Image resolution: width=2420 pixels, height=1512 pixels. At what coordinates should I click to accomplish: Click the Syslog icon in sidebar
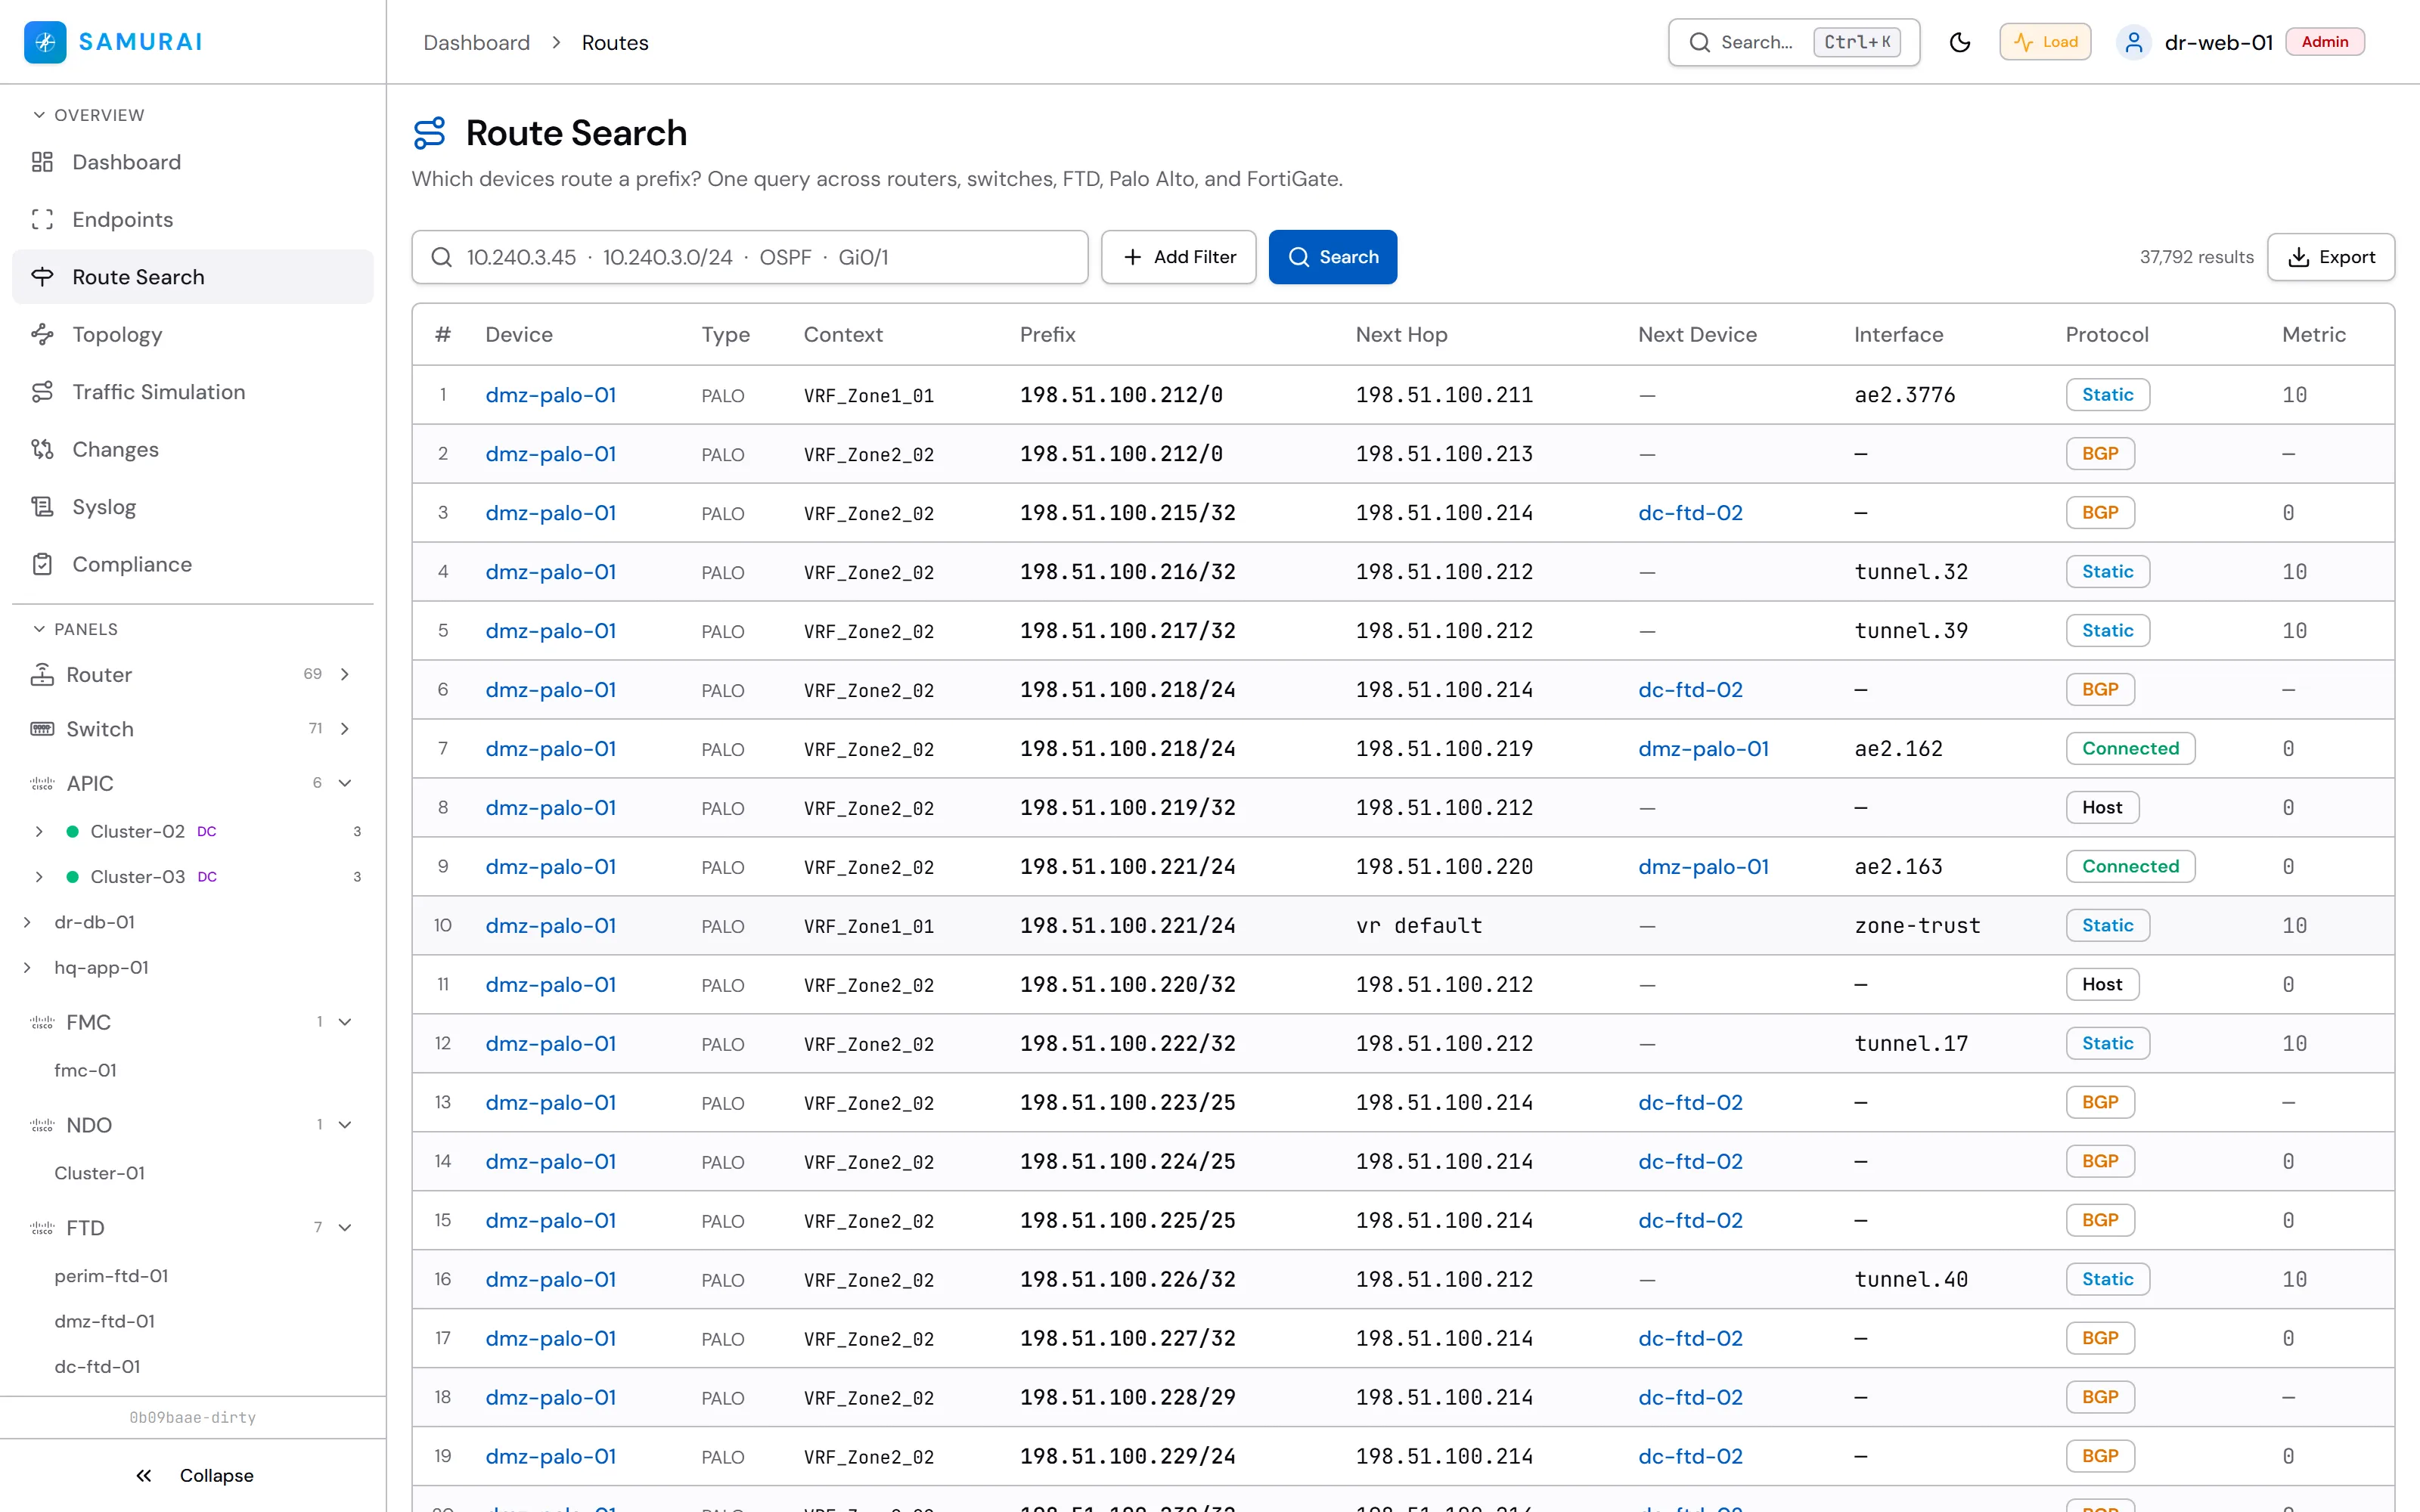click(42, 507)
